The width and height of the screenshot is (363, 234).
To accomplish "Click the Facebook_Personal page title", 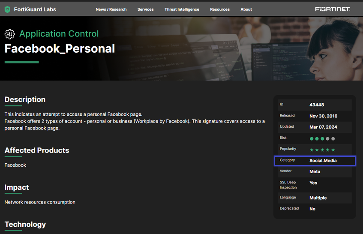I will pos(60,48).
